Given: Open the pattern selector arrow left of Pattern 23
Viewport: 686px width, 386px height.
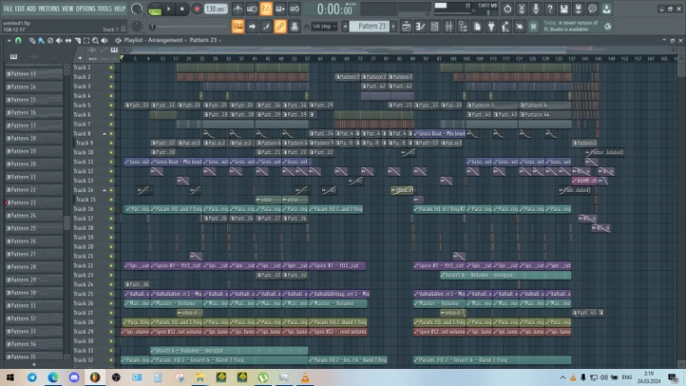Looking at the screenshot, I should [x=345, y=27].
